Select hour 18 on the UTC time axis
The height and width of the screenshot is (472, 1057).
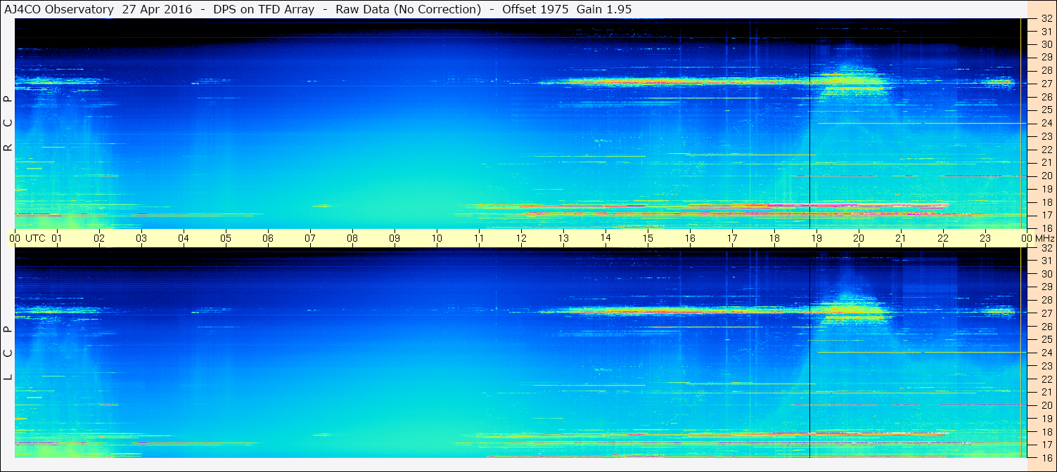coord(774,238)
